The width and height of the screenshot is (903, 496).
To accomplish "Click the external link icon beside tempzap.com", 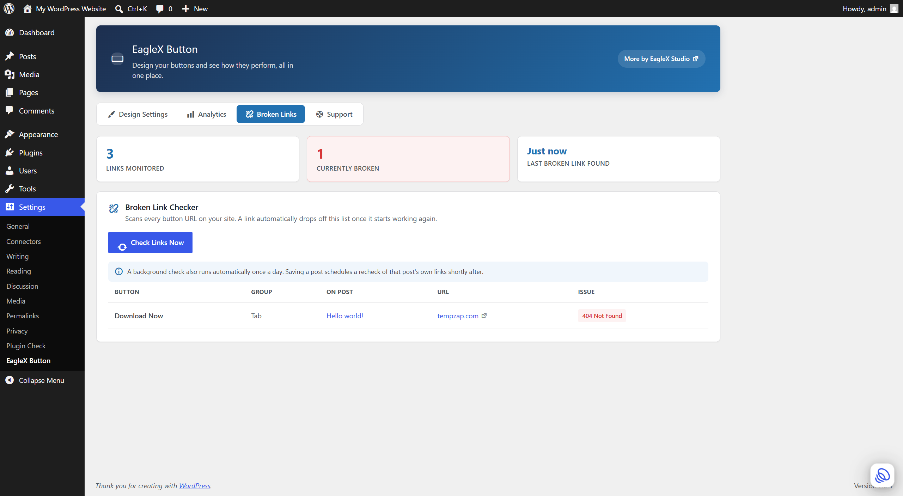I will (x=484, y=316).
